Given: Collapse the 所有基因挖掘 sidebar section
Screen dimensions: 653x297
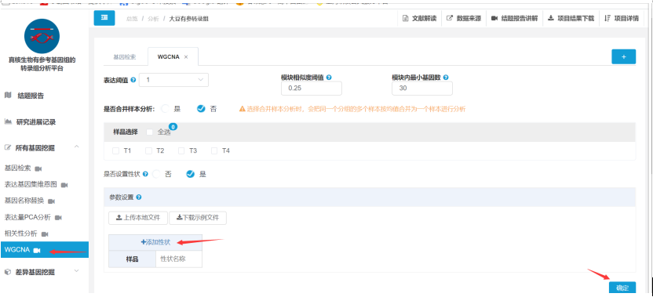Looking at the screenshot, I should click(x=77, y=147).
